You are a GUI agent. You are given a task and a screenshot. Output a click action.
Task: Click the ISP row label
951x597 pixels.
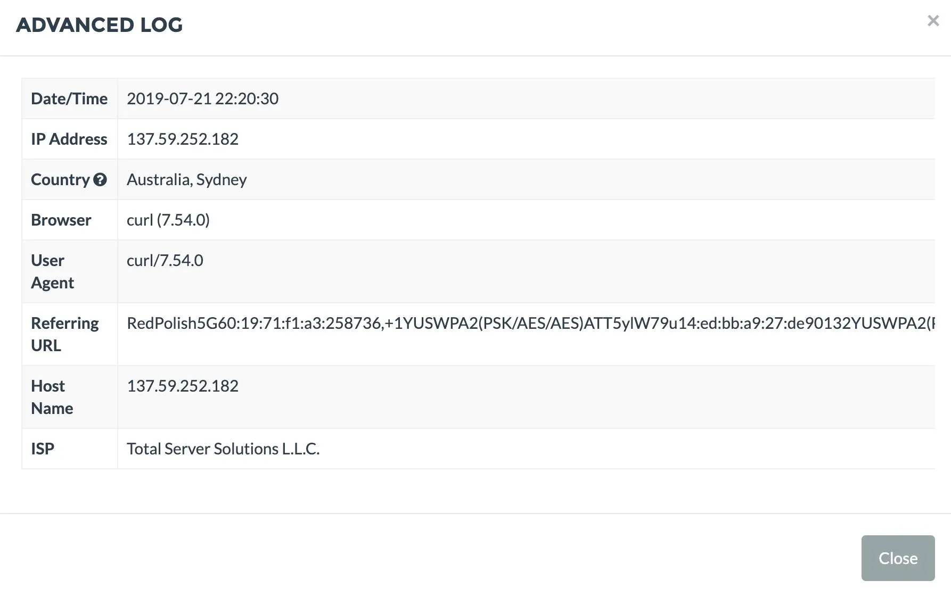(43, 449)
